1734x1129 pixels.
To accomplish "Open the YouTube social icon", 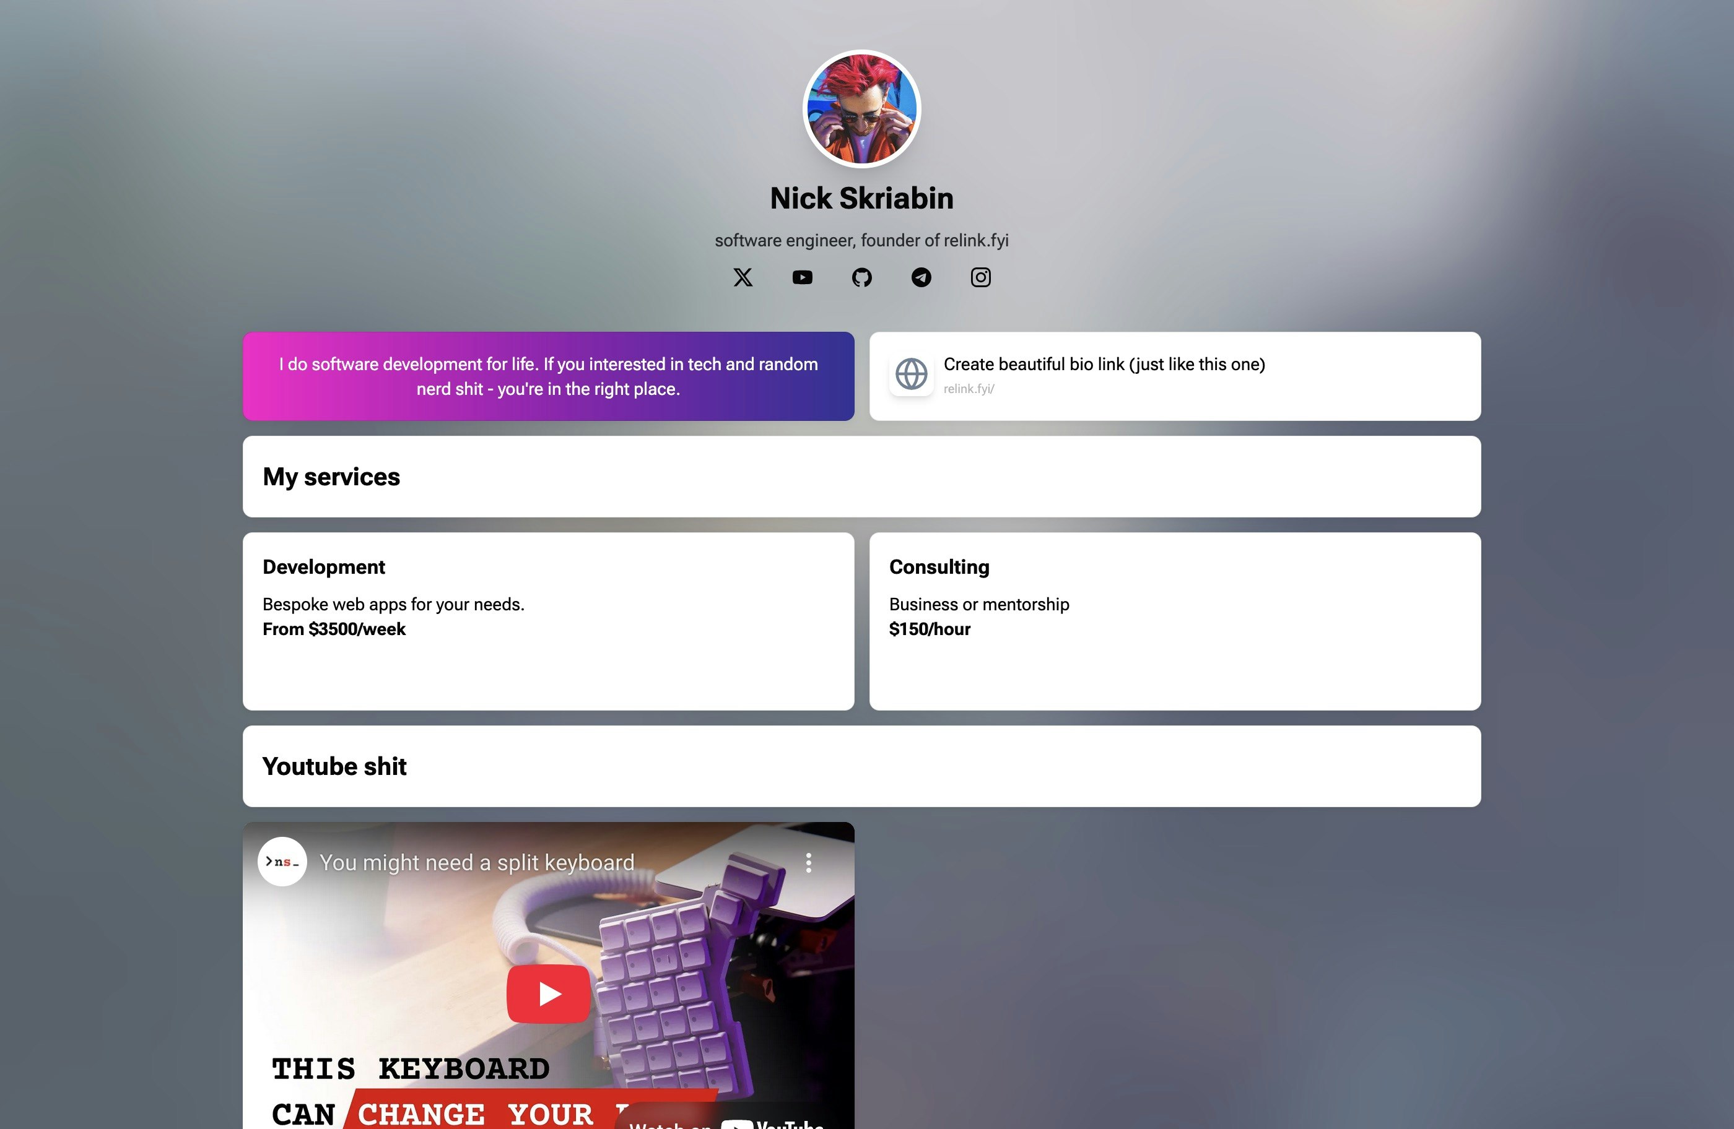I will tap(802, 277).
